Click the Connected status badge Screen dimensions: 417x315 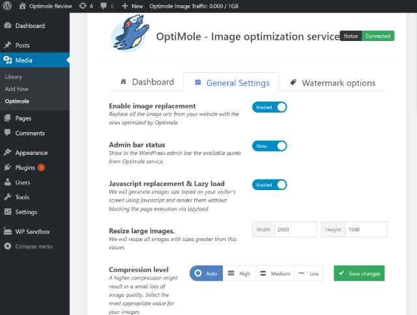(x=378, y=36)
